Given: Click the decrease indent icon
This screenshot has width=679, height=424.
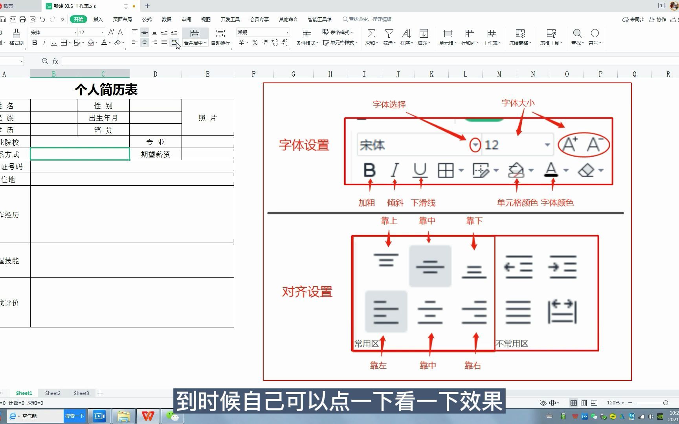Looking at the screenshot, I should click(164, 33).
